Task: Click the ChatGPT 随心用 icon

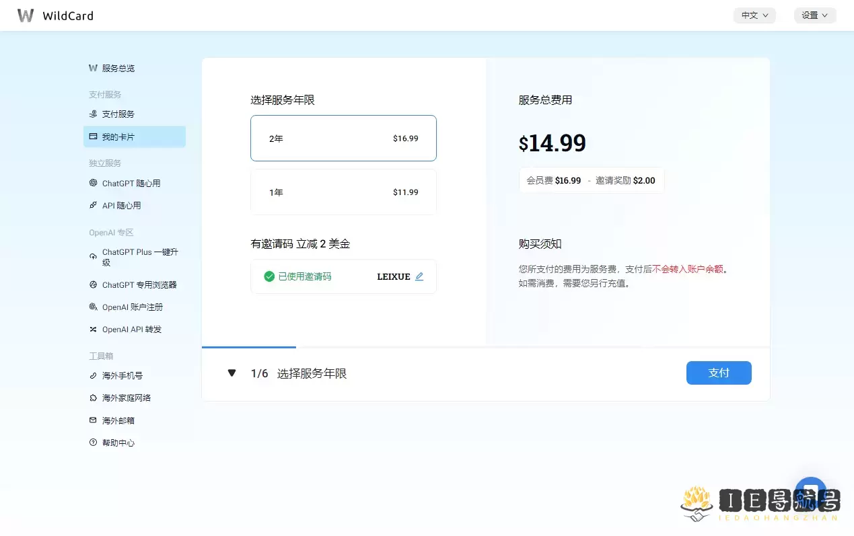Action: (94, 183)
